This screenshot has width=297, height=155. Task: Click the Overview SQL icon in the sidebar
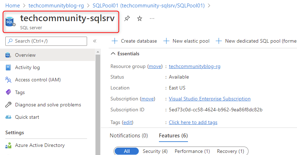pos(8,55)
